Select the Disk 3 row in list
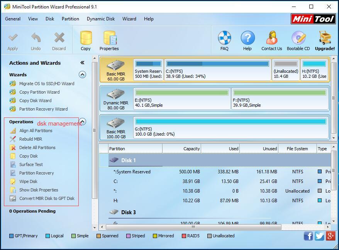339x250 pixels. coord(219,212)
